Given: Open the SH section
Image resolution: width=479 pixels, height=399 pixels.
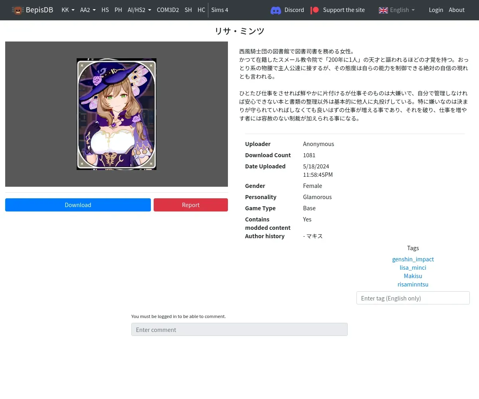Looking at the screenshot, I should pos(188,10).
